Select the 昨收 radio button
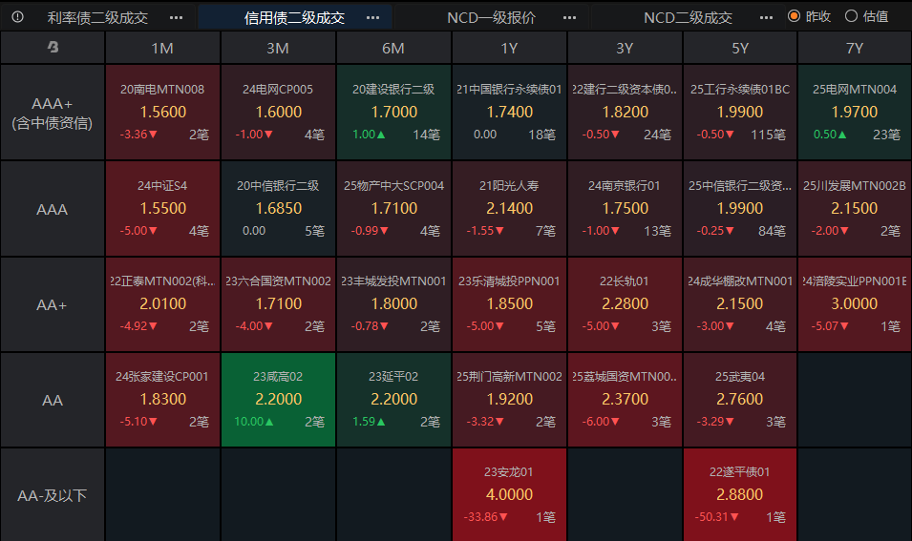Image resolution: width=912 pixels, height=541 pixels. (794, 16)
